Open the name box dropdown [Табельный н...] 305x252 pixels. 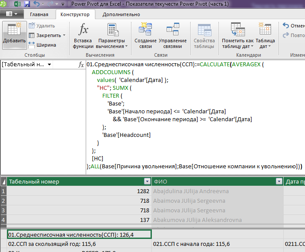(x=50, y=65)
